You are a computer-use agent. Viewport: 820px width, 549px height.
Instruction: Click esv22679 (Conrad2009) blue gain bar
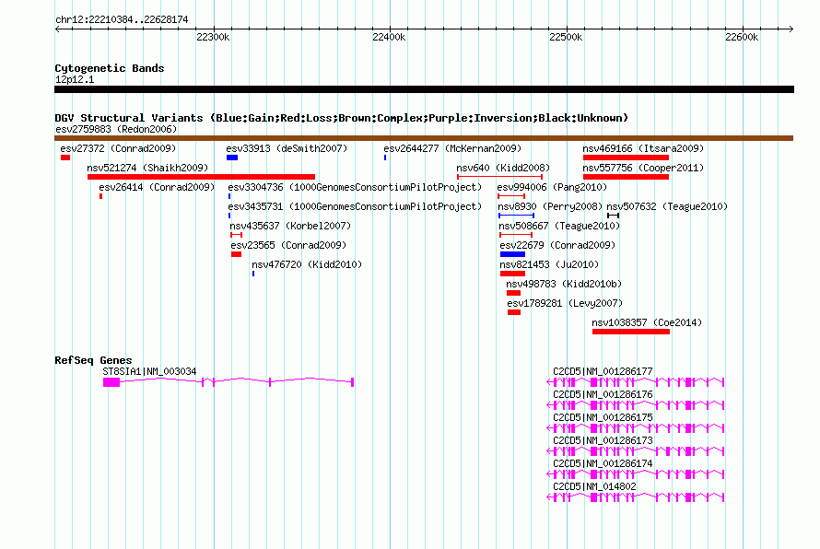[512, 254]
